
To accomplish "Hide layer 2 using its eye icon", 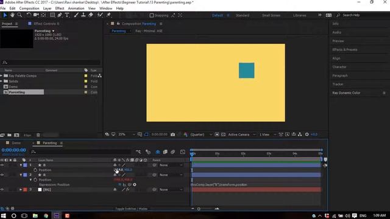I will (2, 175).
